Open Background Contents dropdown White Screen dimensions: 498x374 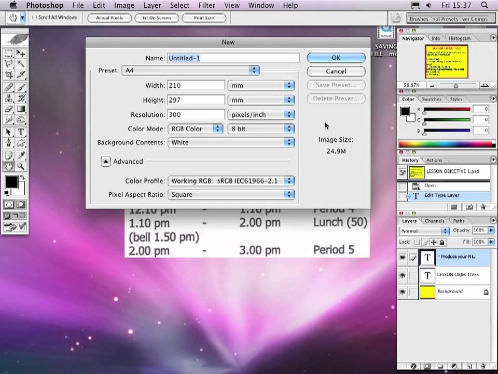pyautogui.click(x=231, y=142)
